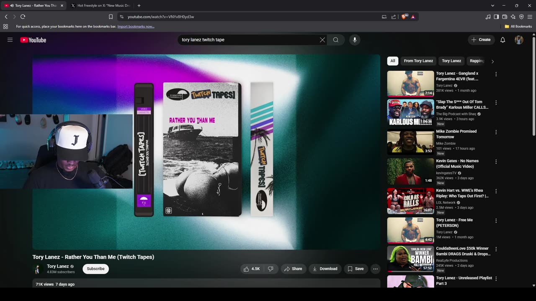The width and height of the screenshot is (536, 301).
Task: Bookmark this page icon
Action: coord(111,17)
